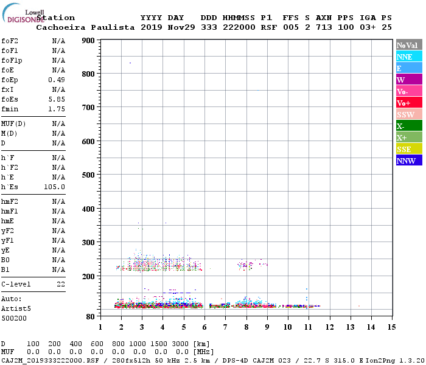Click the foEs value 5.85
Screen dimensions: 426x365
coord(57,99)
